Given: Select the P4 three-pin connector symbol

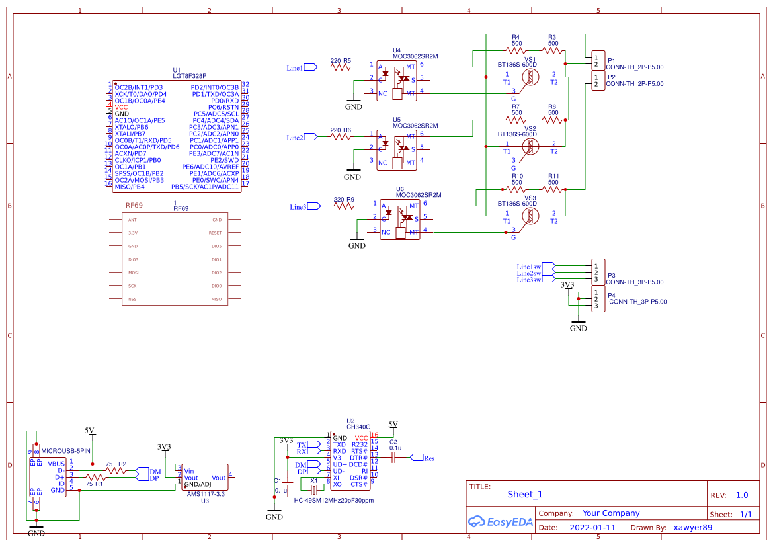Looking at the screenshot, I should pyautogui.click(x=598, y=299).
